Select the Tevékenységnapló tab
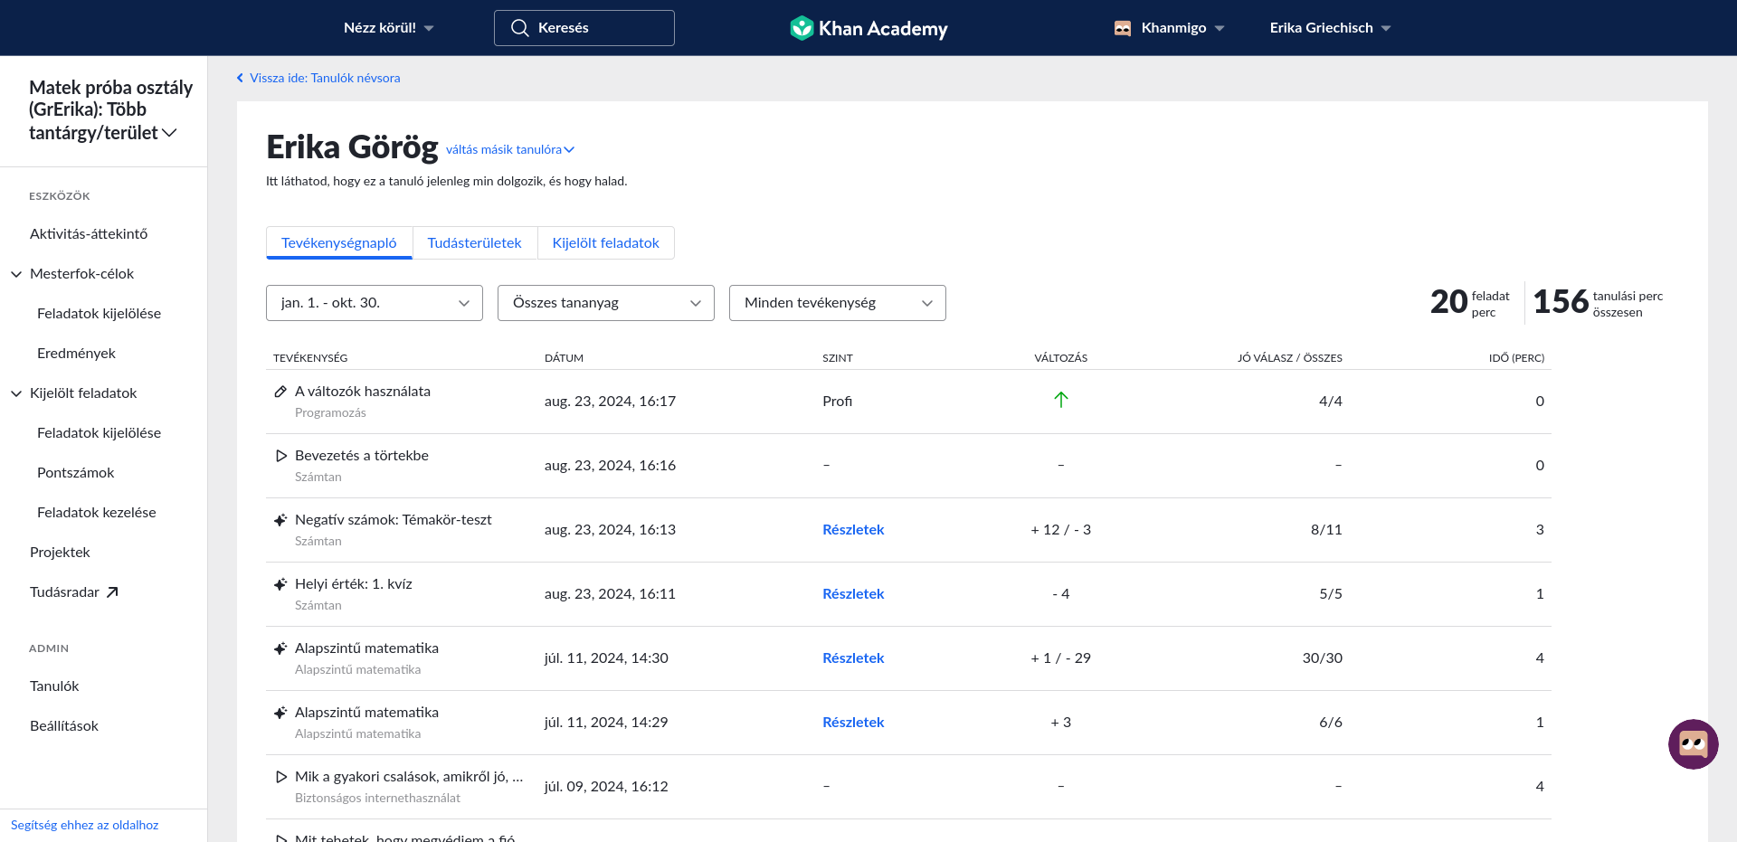Viewport: 1737px width, 842px height. click(x=339, y=242)
